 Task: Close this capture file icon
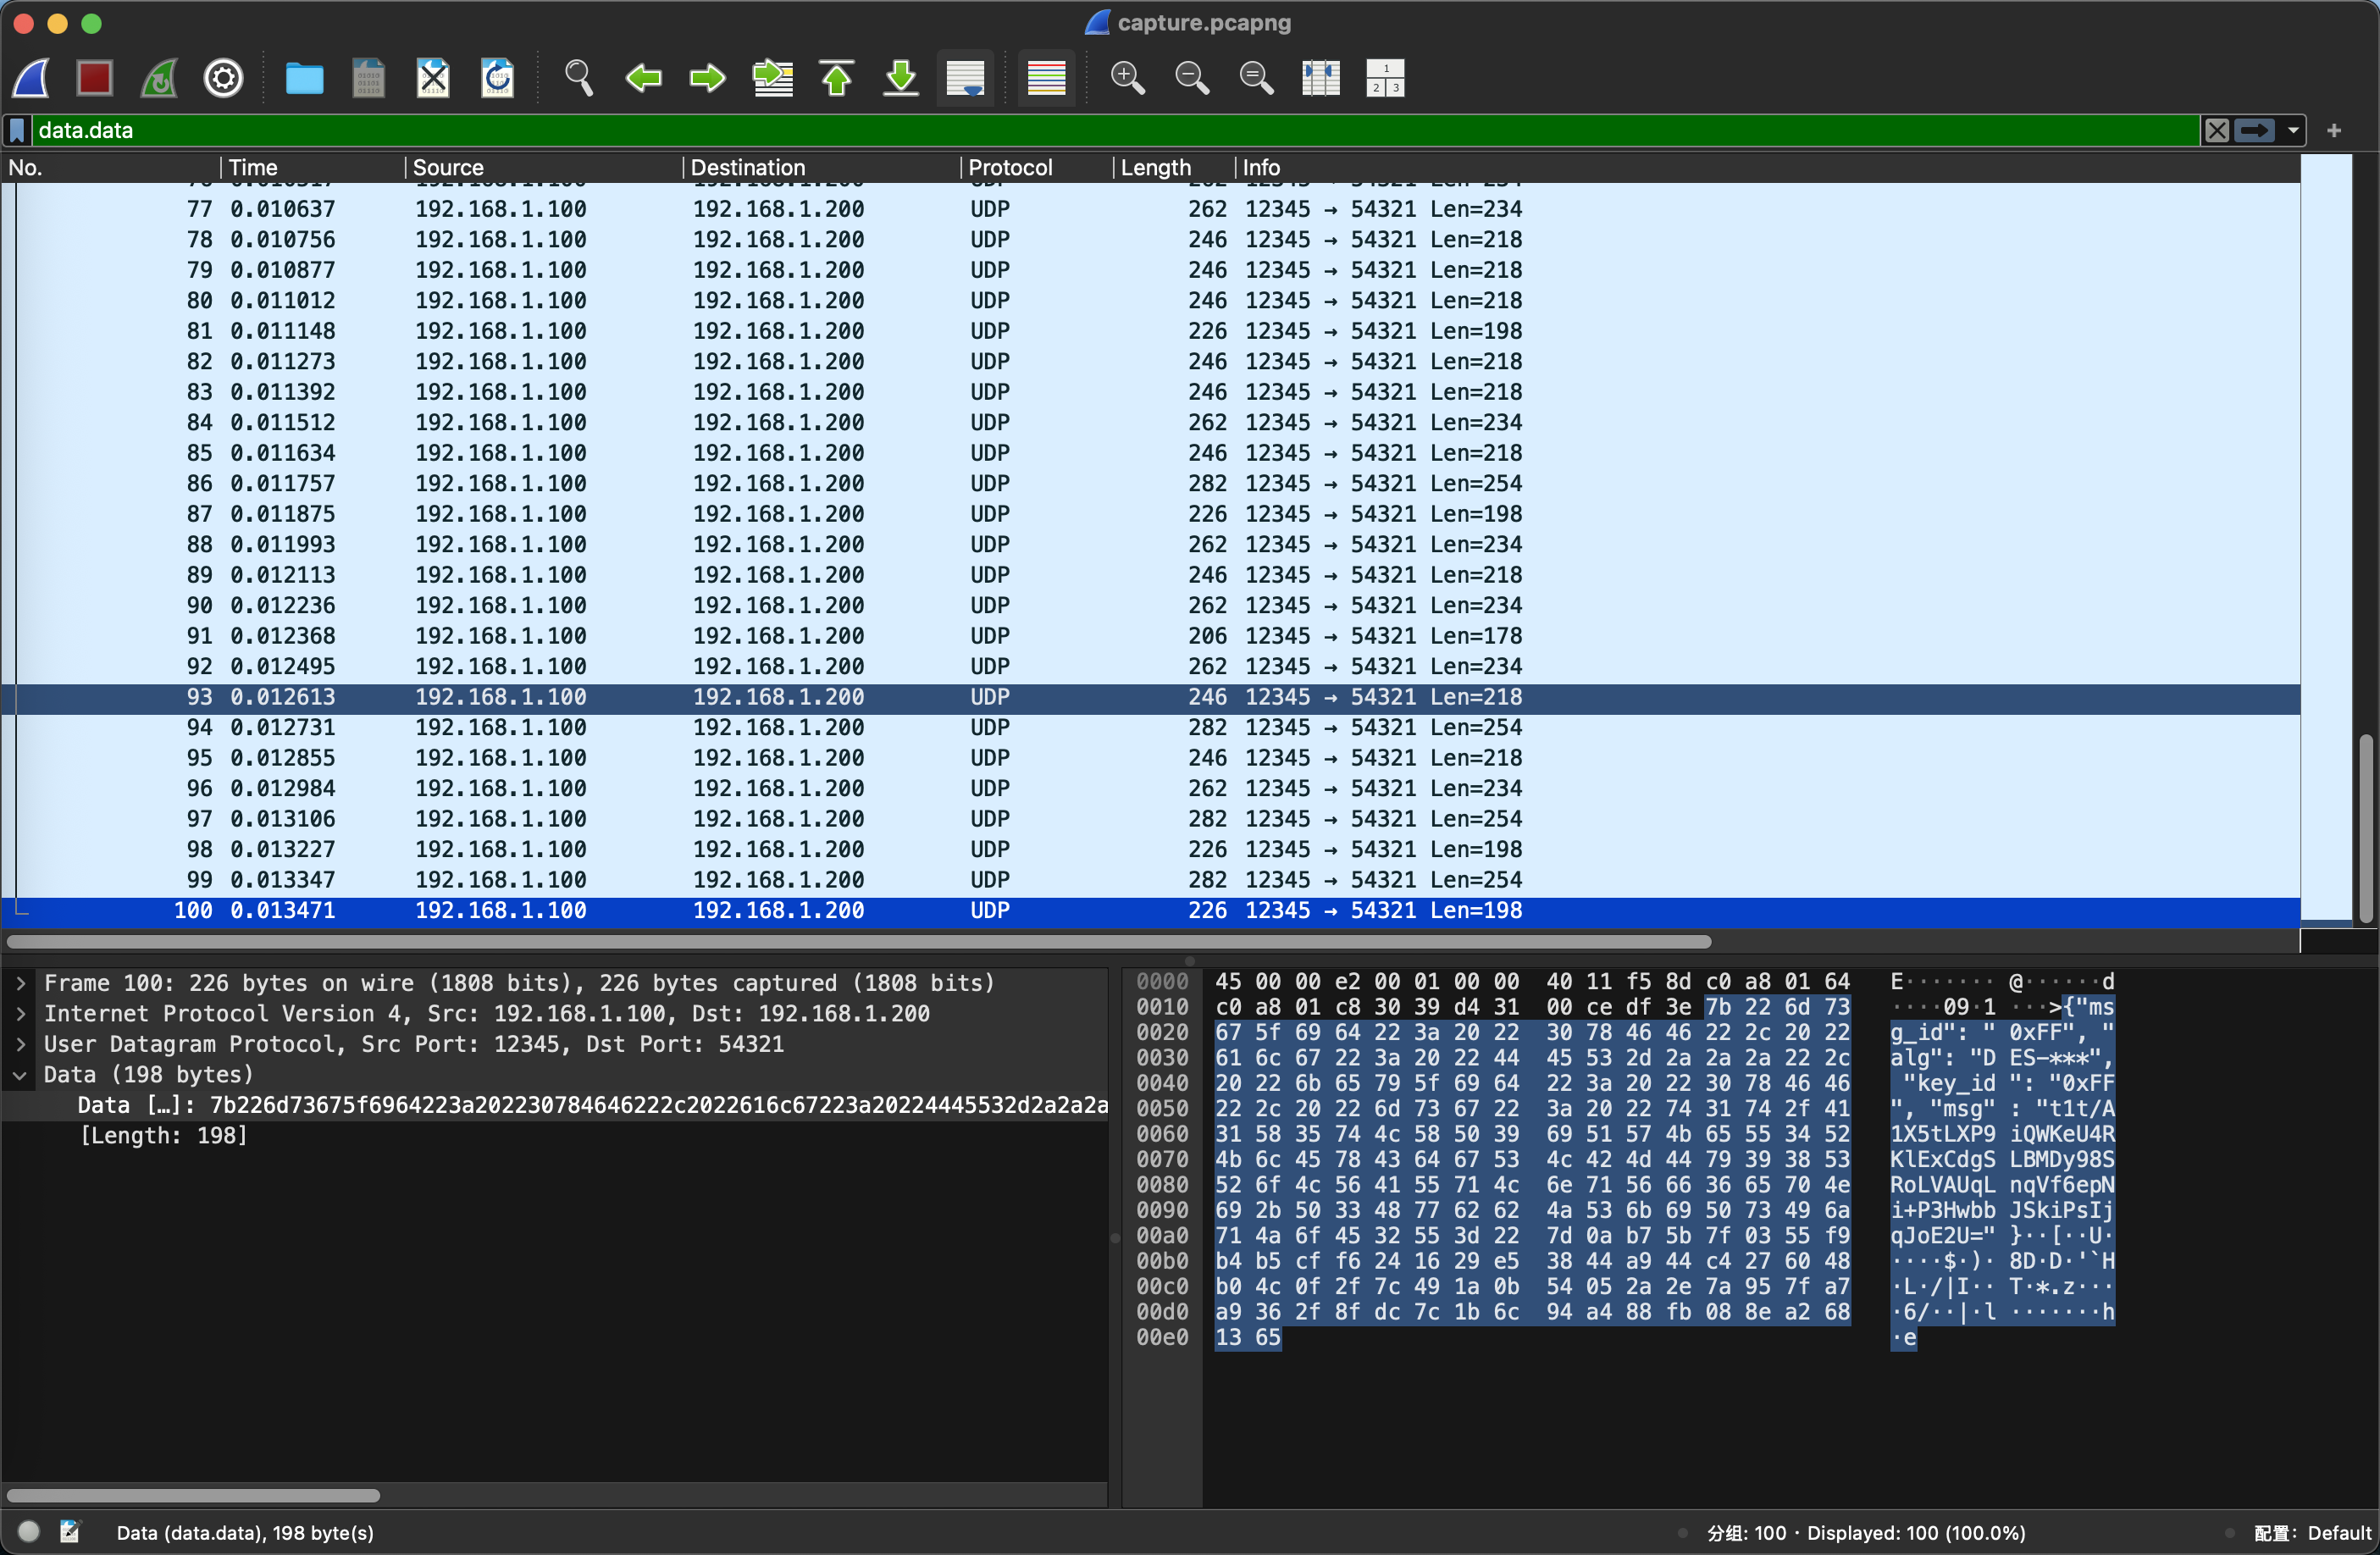point(433,78)
